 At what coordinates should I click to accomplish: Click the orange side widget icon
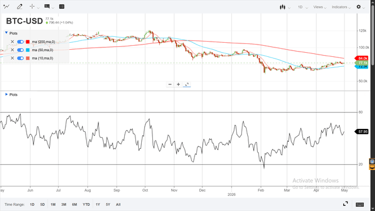coord(372,167)
